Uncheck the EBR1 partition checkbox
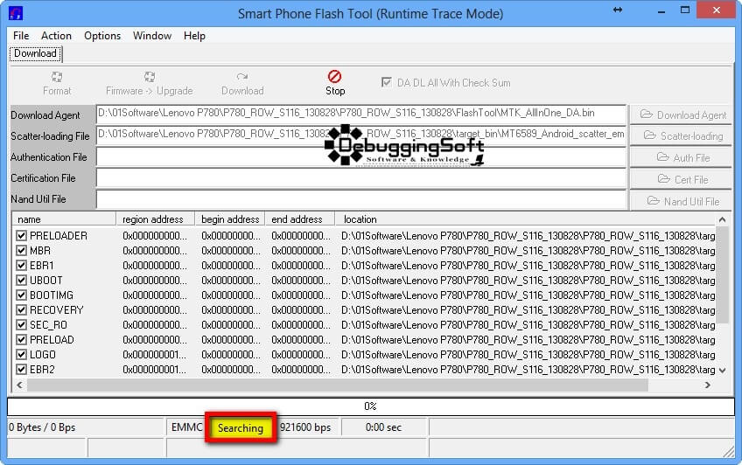The width and height of the screenshot is (742, 465). pyautogui.click(x=21, y=265)
